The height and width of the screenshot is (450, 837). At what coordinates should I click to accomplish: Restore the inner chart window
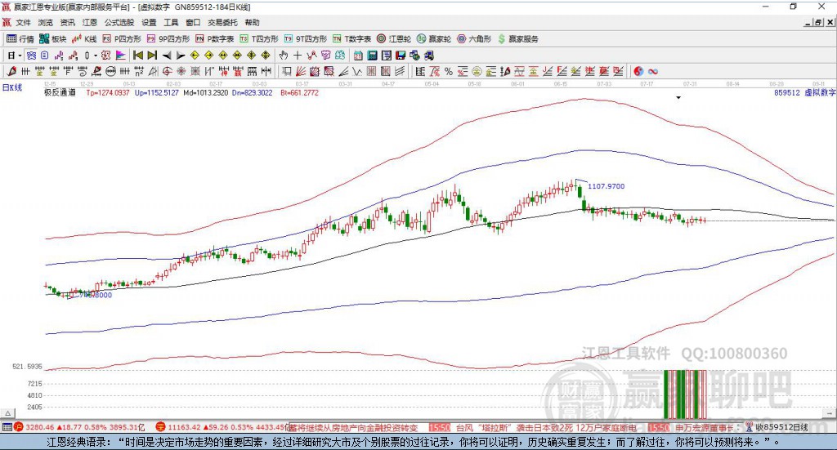(x=818, y=22)
